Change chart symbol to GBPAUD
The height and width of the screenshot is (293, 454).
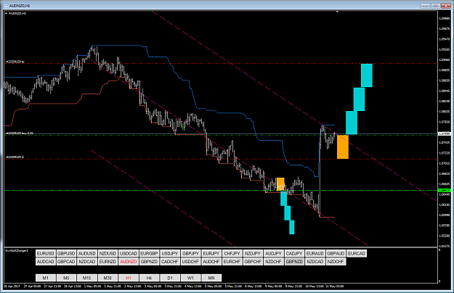point(336,253)
